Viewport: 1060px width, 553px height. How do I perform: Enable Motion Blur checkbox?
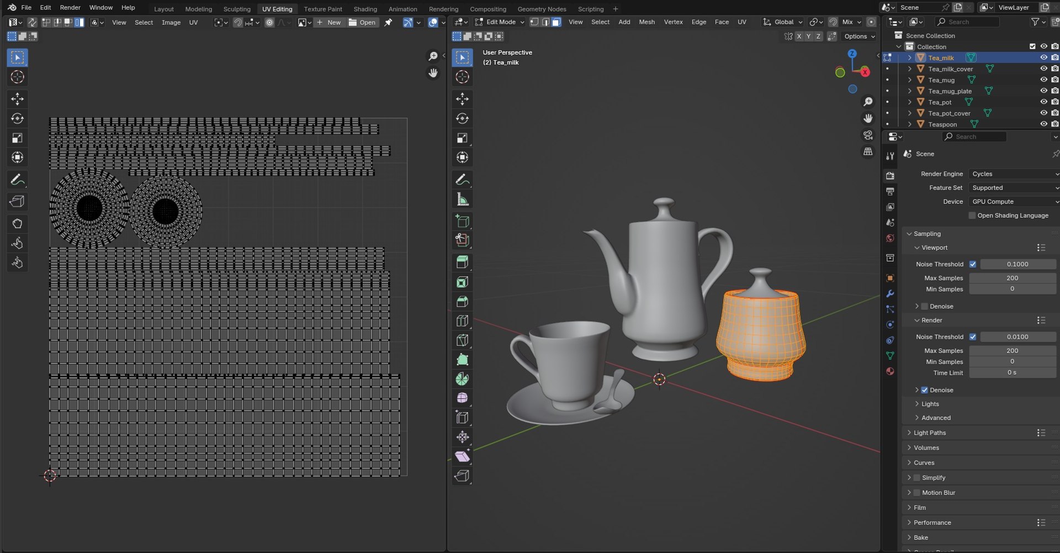point(917,493)
